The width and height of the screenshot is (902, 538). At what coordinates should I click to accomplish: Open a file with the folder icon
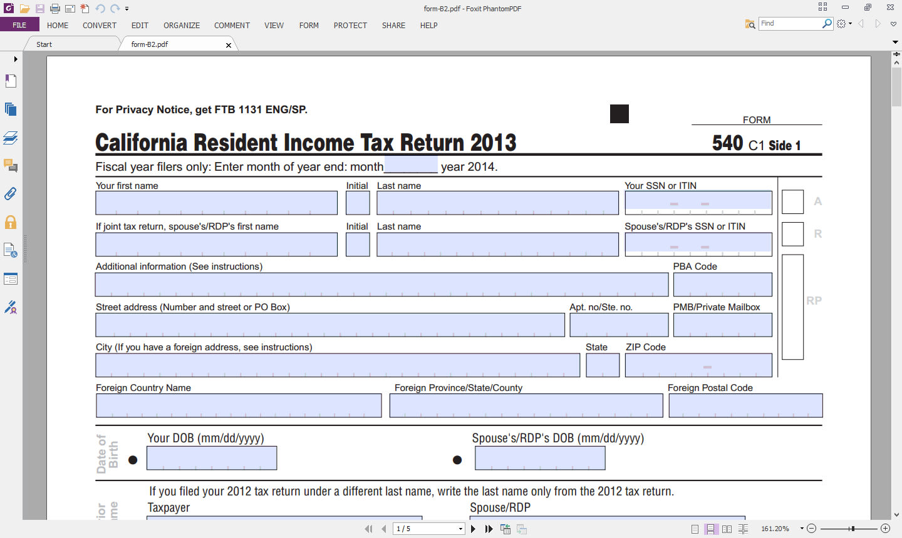[24, 9]
